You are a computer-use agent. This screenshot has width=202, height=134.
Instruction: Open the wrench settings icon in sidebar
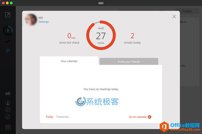pos(8,117)
